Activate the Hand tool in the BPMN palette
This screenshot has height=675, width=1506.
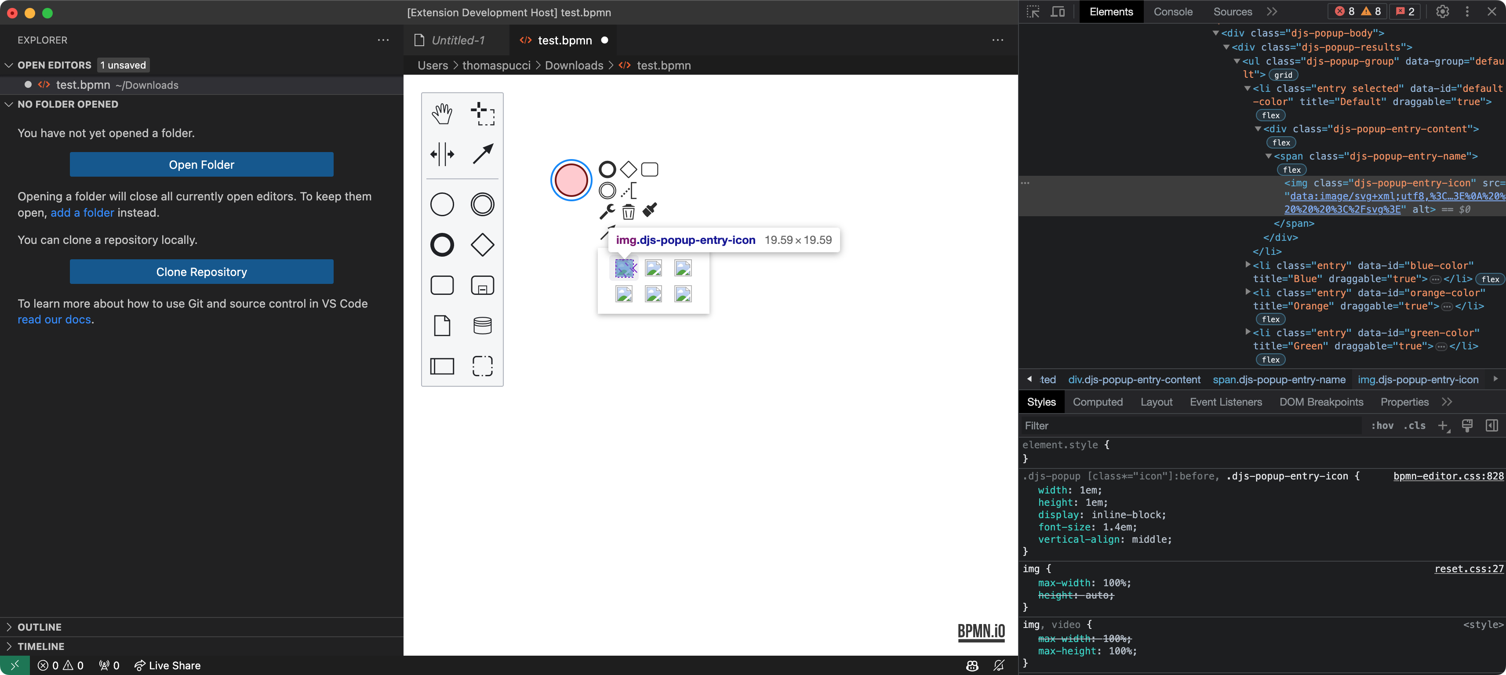(x=442, y=114)
